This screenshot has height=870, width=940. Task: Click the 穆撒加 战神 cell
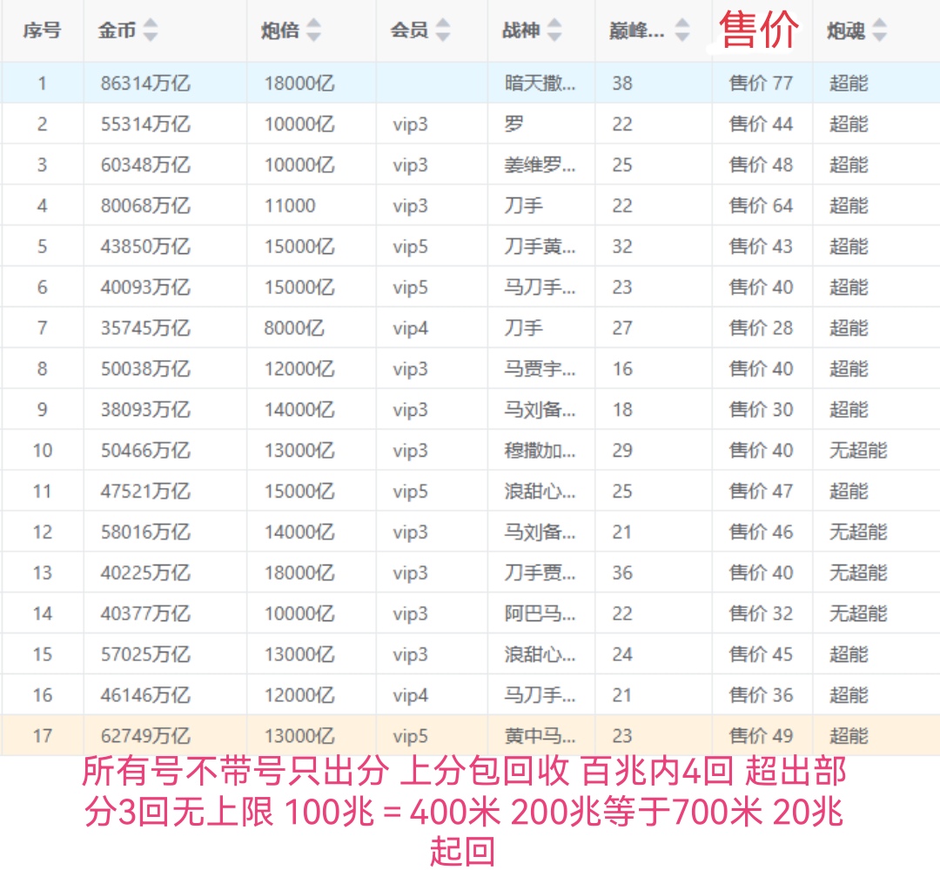(540, 451)
